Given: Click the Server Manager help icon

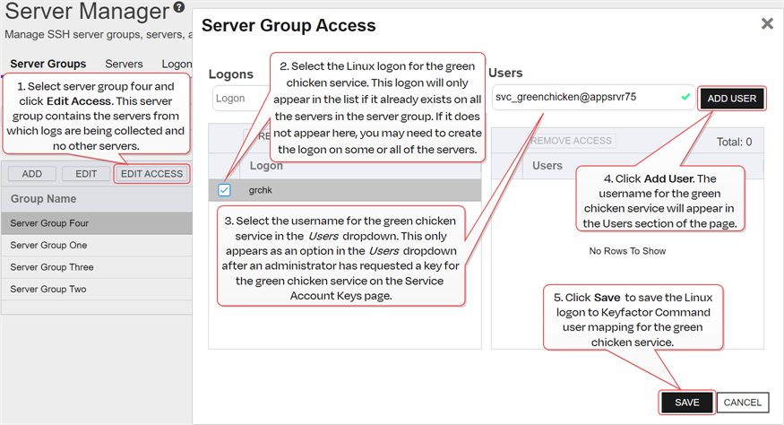Looking at the screenshot, I should click(x=179, y=9).
